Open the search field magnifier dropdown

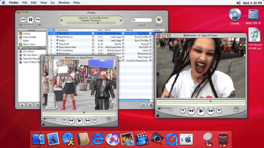[134, 20]
